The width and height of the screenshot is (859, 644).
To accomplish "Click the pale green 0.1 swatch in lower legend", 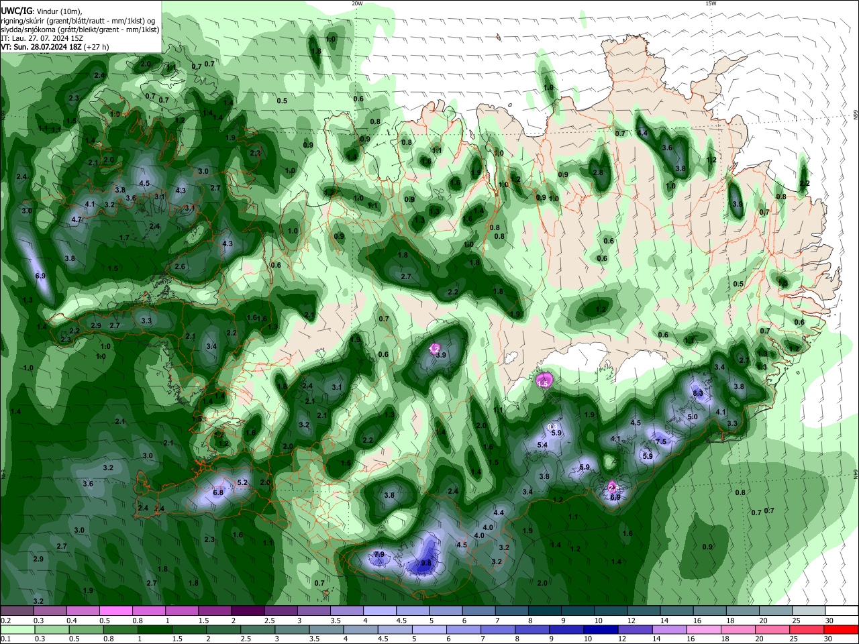I will [x=17, y=630].
